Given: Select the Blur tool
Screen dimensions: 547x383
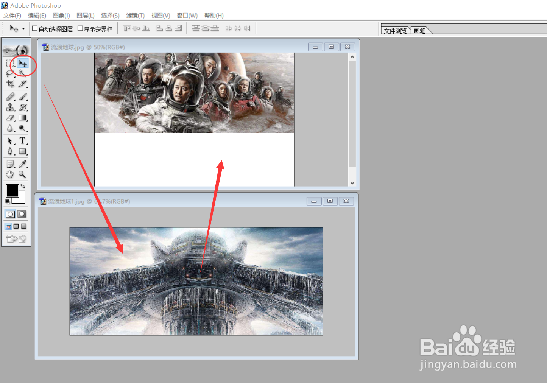Looking at the screenshot, I should 10,129.
